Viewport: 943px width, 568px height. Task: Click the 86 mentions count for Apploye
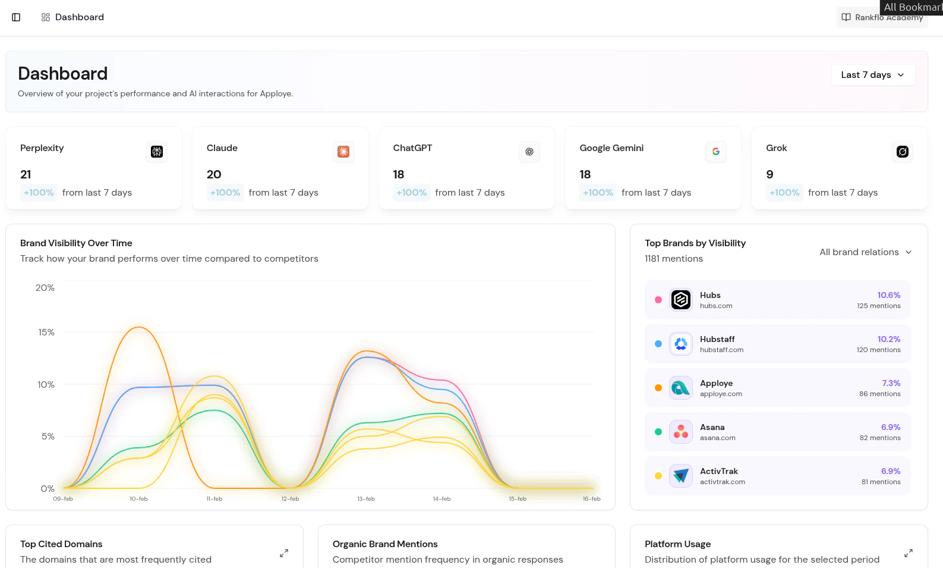pyautogui.click(x=880, y=394)
